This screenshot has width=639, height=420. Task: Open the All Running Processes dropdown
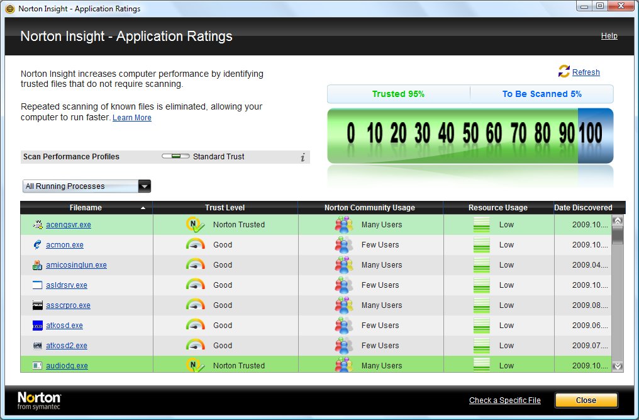[86, 186]
